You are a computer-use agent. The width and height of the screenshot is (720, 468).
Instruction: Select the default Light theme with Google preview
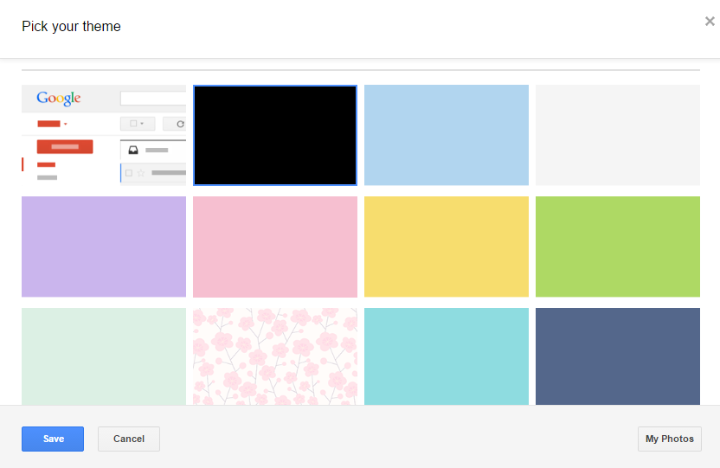click(104, 135)
